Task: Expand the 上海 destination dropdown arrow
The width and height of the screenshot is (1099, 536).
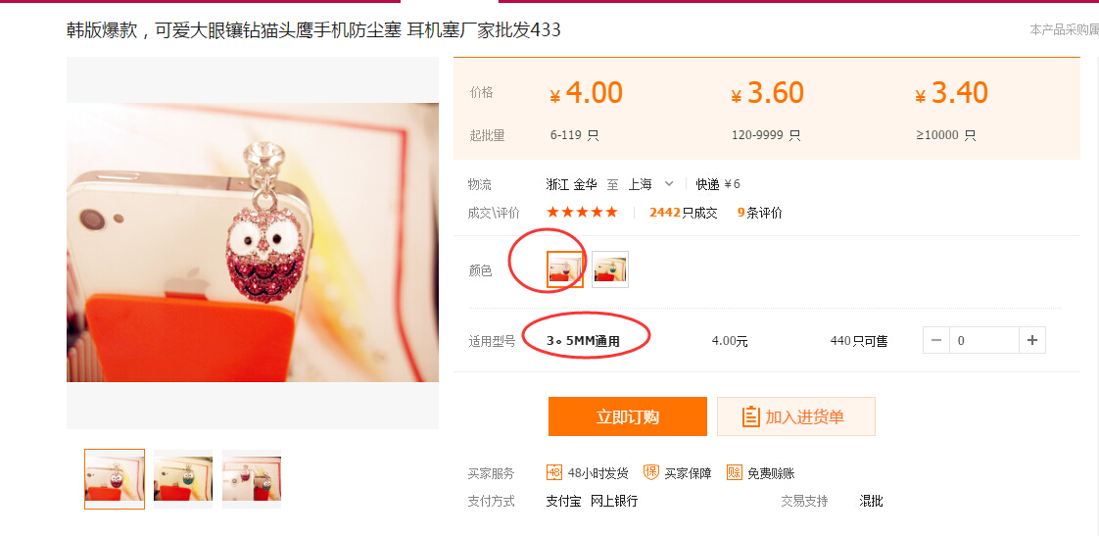Action: click(x=669, y=184)
